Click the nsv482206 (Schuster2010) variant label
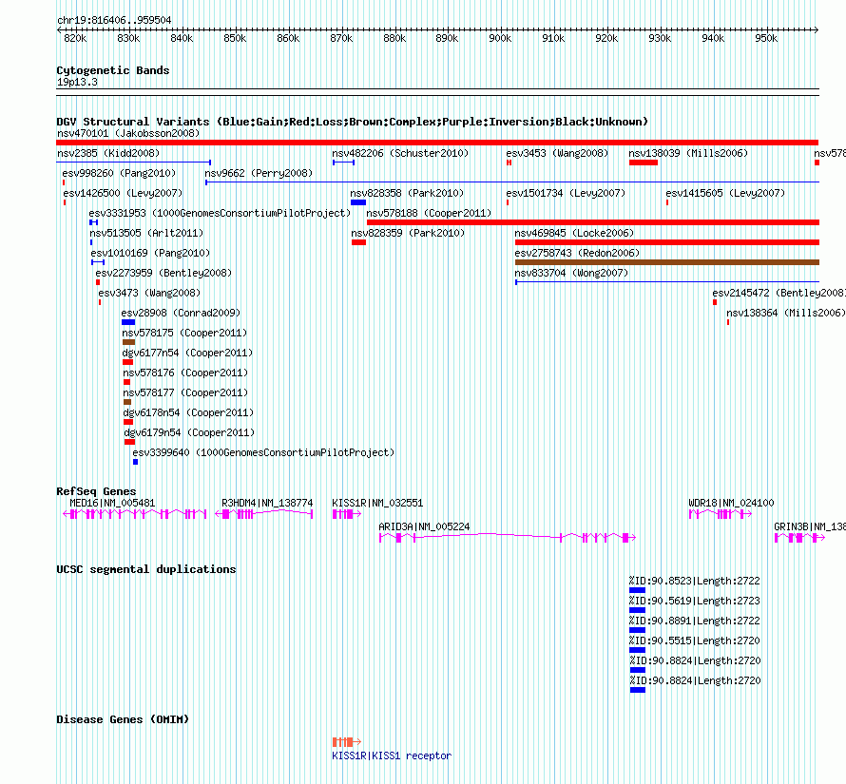 [x=400, y=153]
